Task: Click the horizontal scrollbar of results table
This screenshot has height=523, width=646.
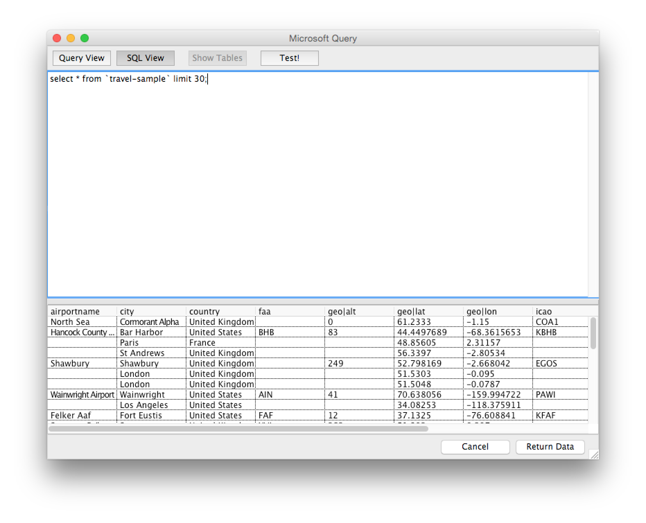Action: [238, 429]
